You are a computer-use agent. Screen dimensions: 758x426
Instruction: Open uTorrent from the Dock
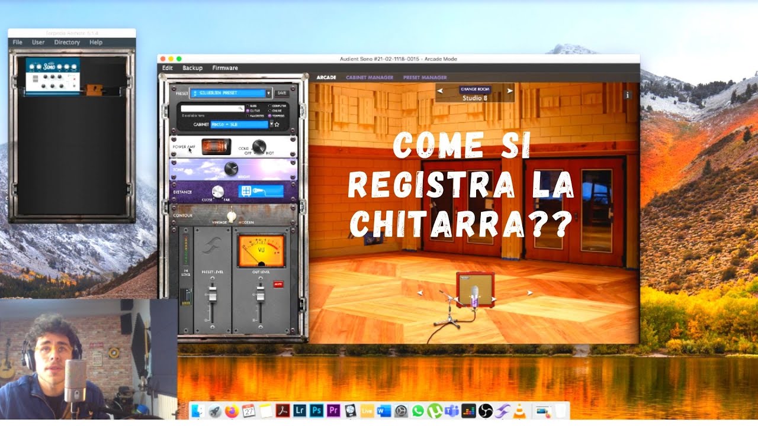(435, 411)
